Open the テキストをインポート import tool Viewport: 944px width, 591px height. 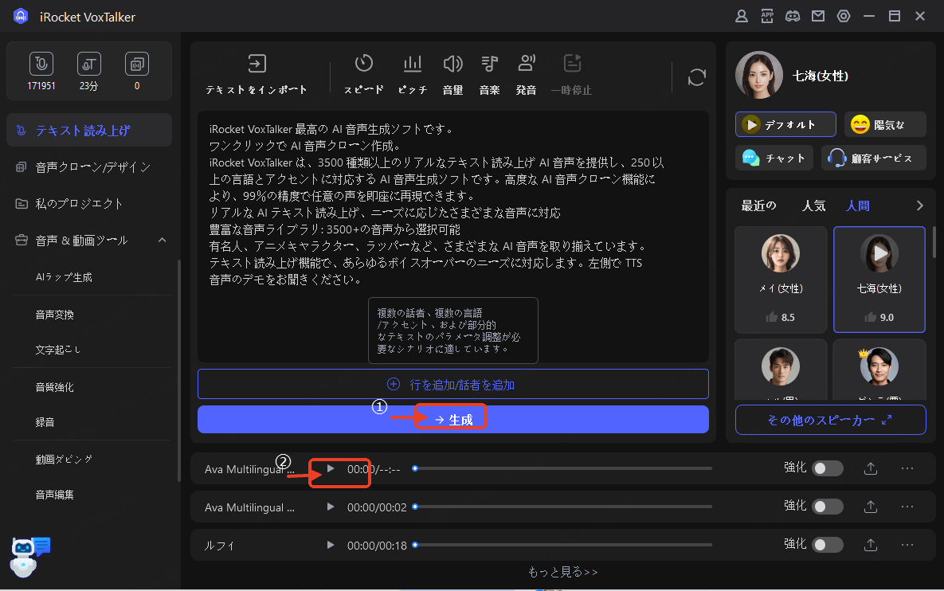[x=257, y=75]
